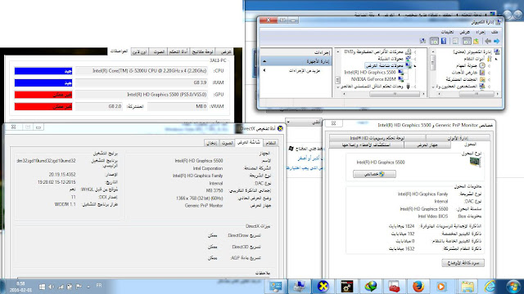Select Display tab in DirectX Diagnostic Tool
The image size is (524, 294).
click(x=248, y=142)
